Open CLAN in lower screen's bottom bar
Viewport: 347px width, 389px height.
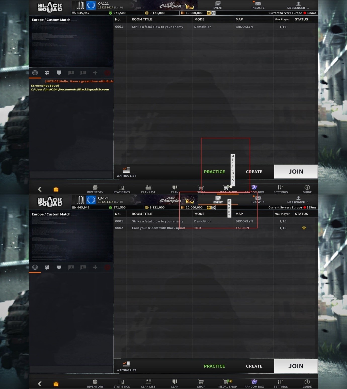pyautogui.click(x=175, y=384)
